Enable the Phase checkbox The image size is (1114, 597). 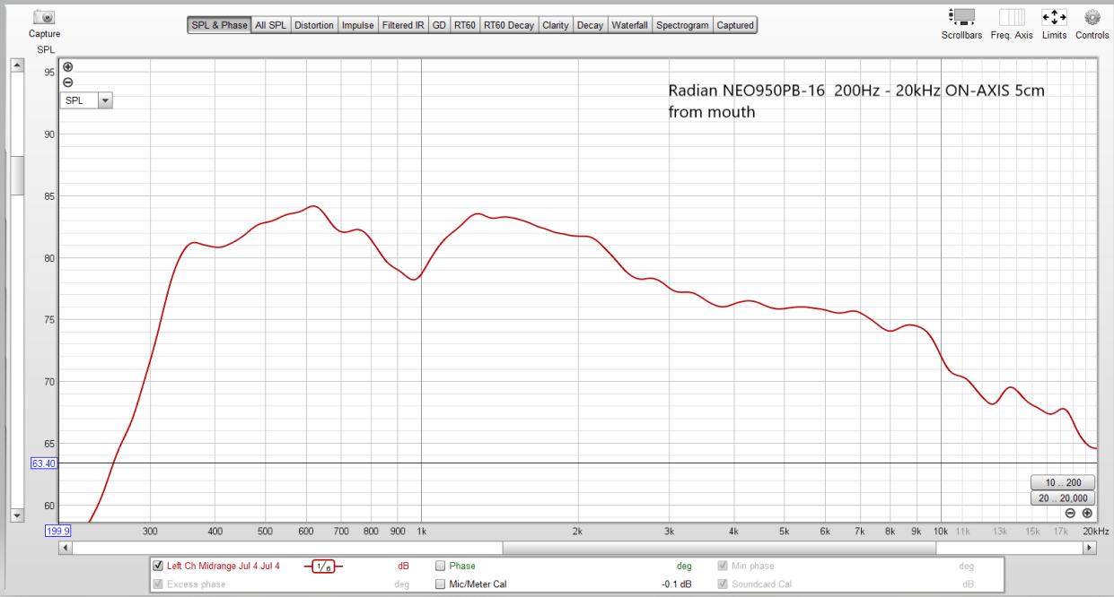pyautogui.click(x=441, y=566)
